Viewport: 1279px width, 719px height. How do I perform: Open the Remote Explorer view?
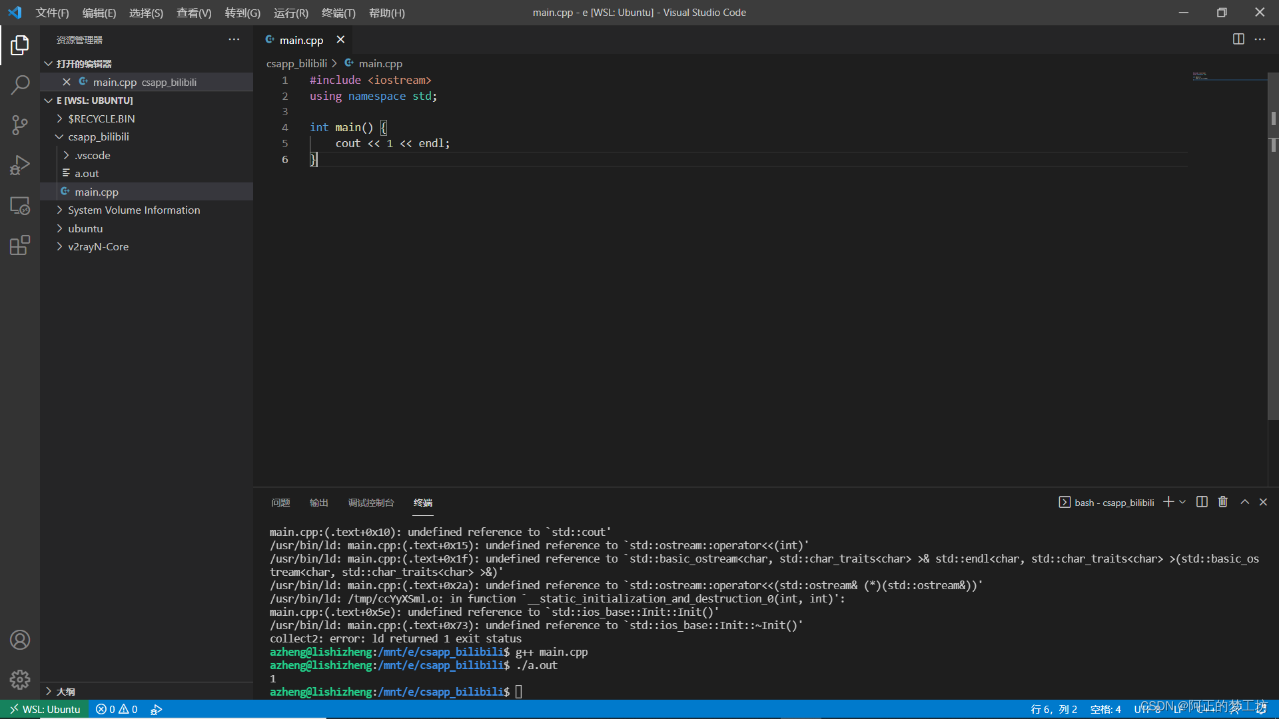(x=20, y=206)
